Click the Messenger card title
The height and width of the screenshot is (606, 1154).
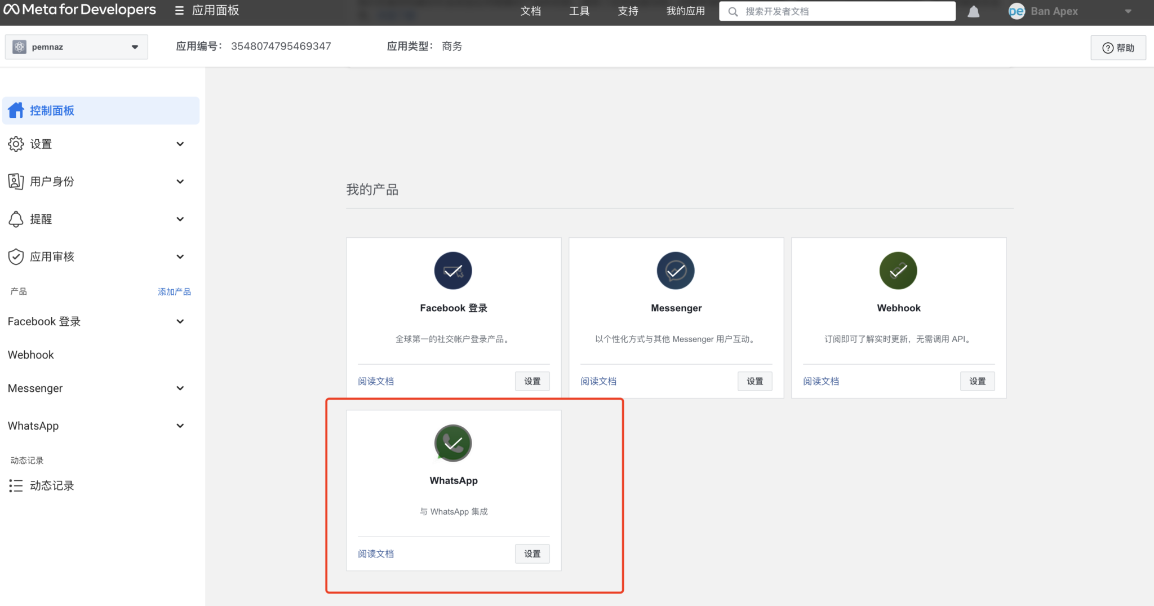[x=676, y=308]
